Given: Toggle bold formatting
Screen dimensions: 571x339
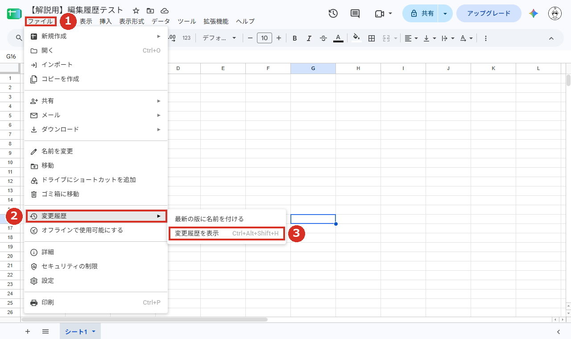Looking at the screenshot, I should [x=295, y=38].
